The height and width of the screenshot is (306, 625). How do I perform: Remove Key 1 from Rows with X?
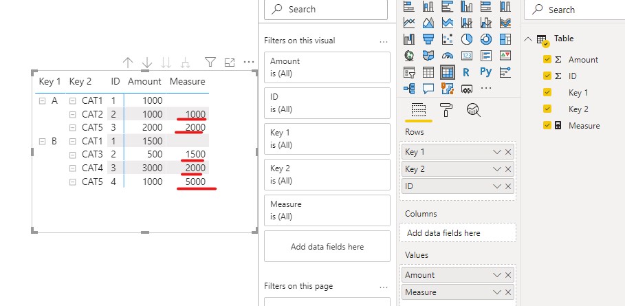(508, 152)
